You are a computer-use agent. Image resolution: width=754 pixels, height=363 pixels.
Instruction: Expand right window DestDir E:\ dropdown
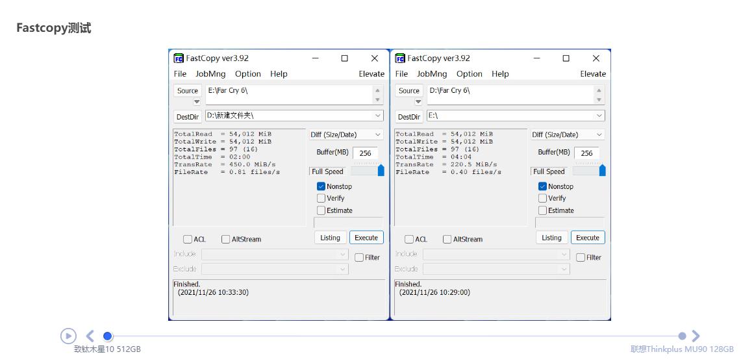coord(599,116)
